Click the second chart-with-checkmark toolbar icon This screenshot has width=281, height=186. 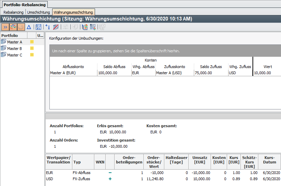click(93, 27)
